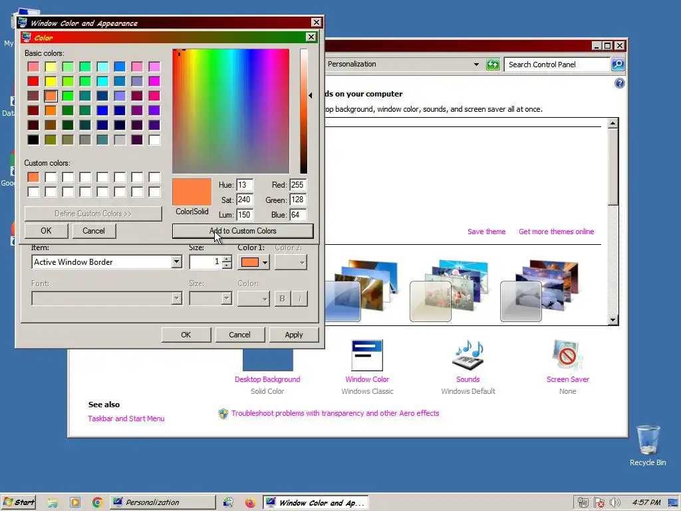
Task: Expand the Item dropdown Active Window Border
Action: click(x=176, y=261)
